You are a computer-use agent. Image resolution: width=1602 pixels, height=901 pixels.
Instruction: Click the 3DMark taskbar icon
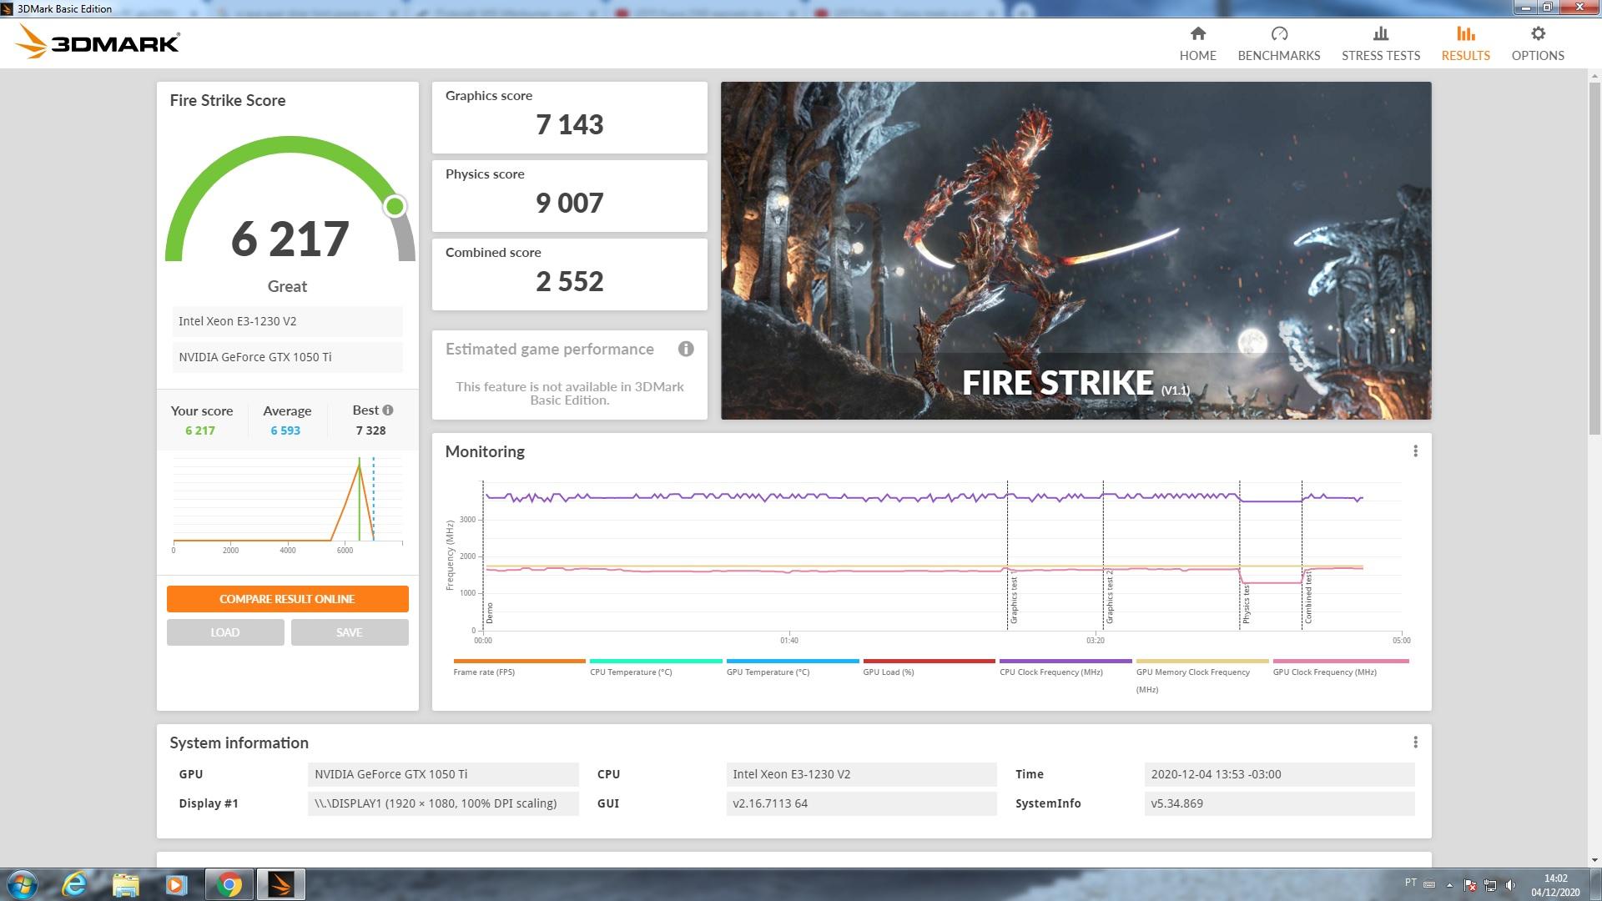(x=280, y=884)
